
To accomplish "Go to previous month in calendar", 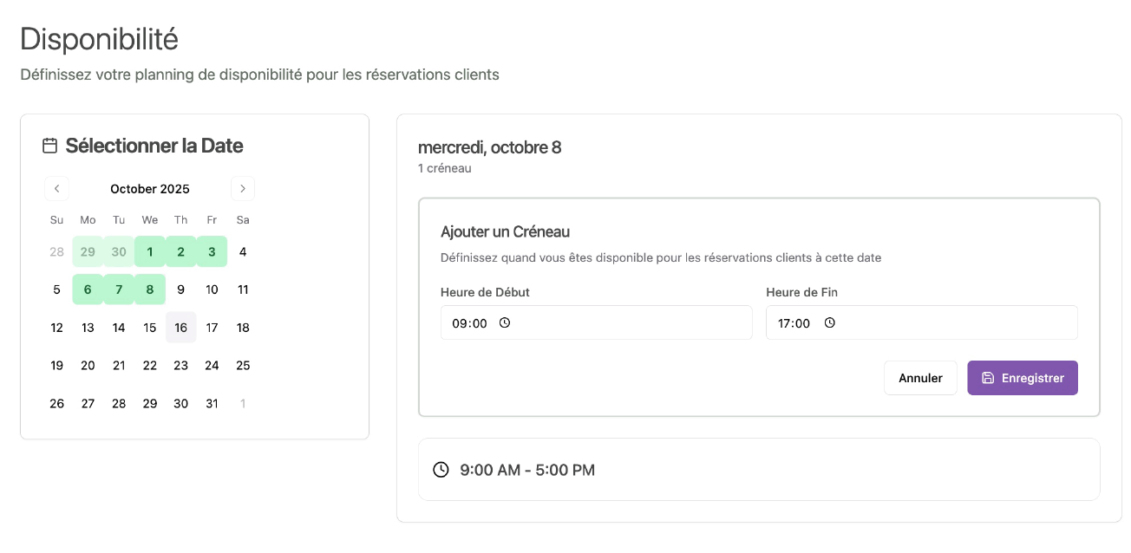I will 56,189.
